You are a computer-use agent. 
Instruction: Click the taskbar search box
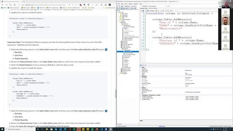click(x=20, y=129)
